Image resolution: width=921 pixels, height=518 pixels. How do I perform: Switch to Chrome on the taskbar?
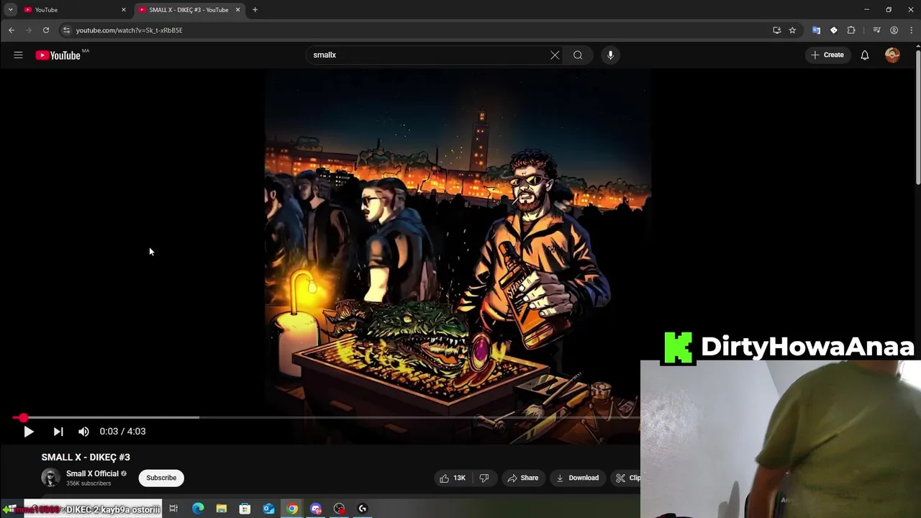(x=292, y=509)
